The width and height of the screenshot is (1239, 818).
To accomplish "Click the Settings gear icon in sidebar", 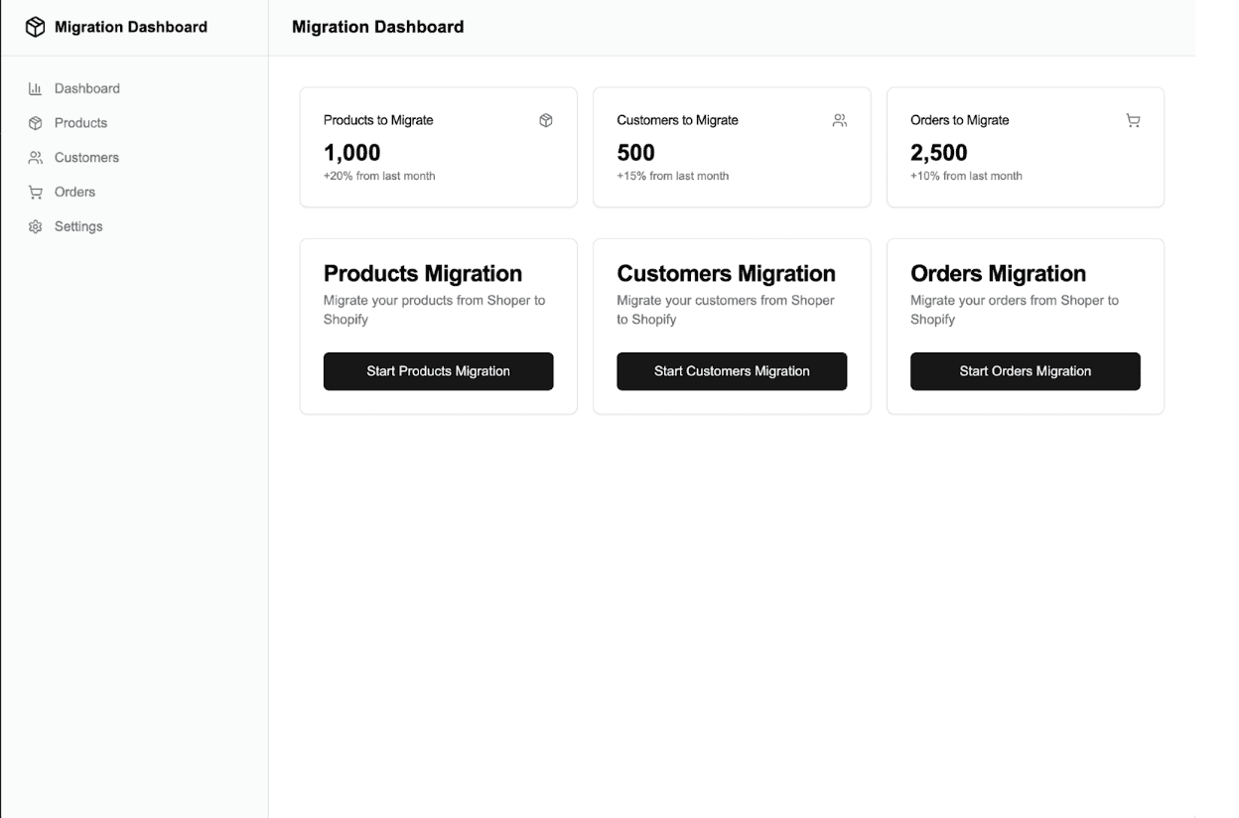I will pos(36,227).
